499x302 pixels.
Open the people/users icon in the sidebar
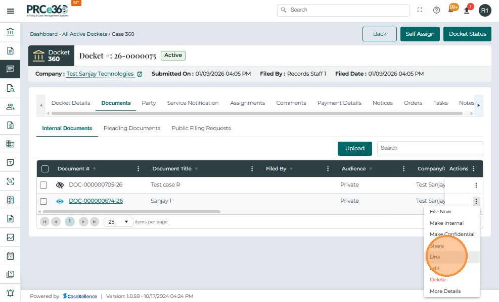coord(10,106)
